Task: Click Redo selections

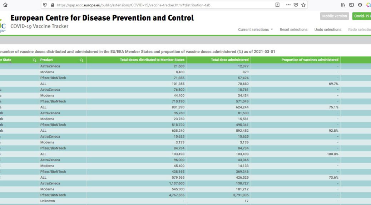Action: point(360,30)
